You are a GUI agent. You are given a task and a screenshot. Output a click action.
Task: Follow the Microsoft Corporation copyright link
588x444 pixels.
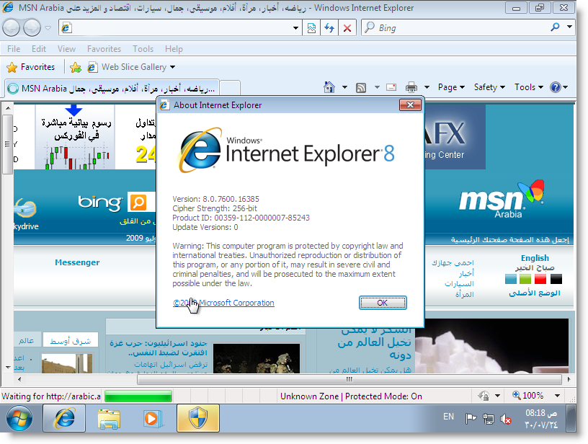223,303
